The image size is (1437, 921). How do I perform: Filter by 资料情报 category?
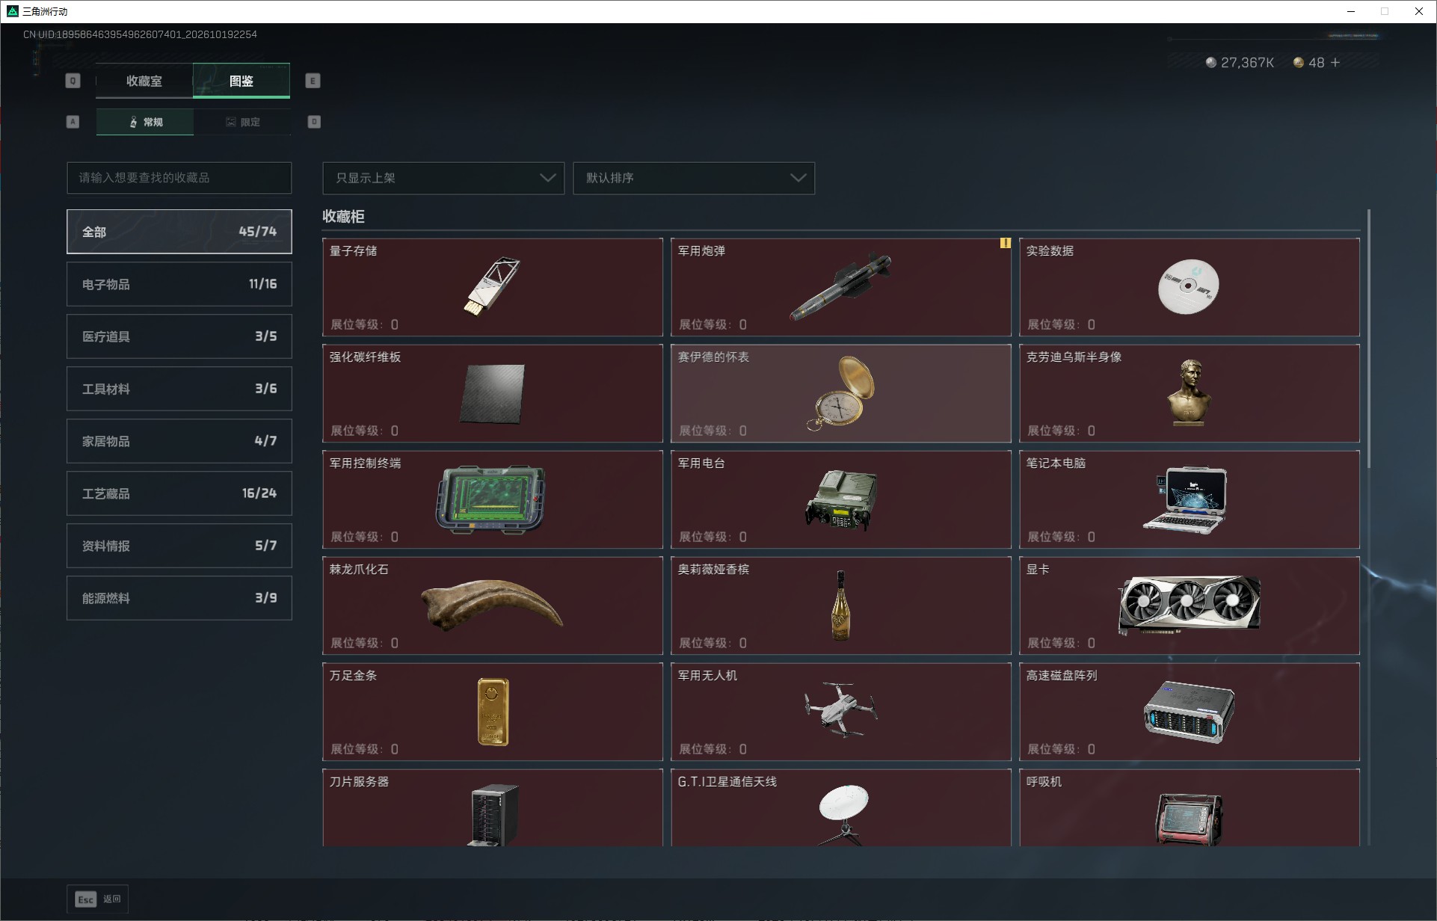tap(179, 546)
